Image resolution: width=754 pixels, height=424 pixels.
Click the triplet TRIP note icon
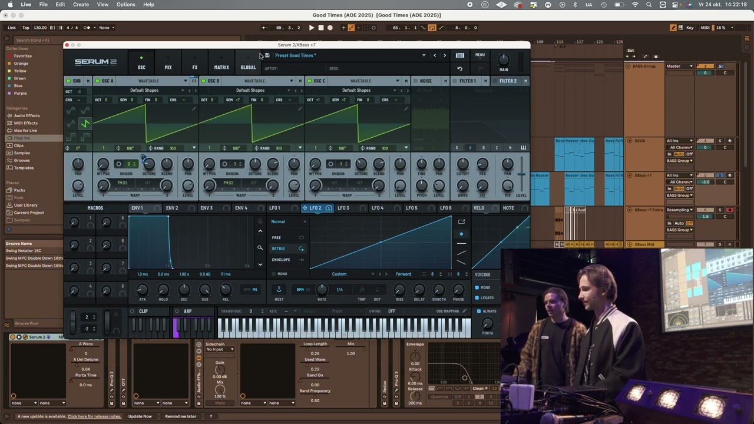[362, 290]
